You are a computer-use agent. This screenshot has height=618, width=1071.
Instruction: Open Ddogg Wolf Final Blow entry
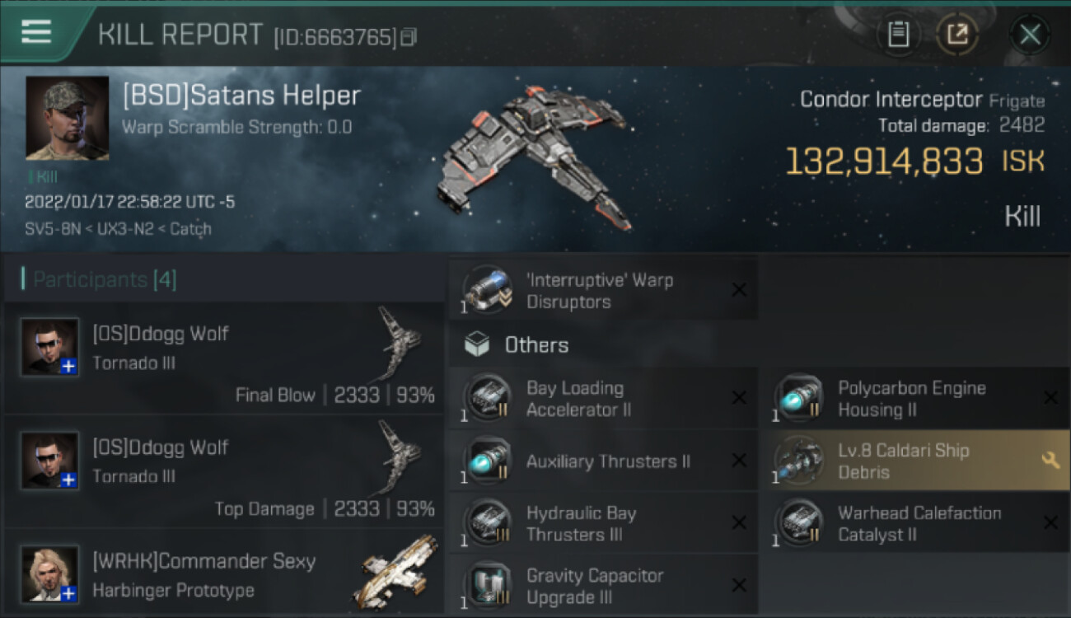225,358
